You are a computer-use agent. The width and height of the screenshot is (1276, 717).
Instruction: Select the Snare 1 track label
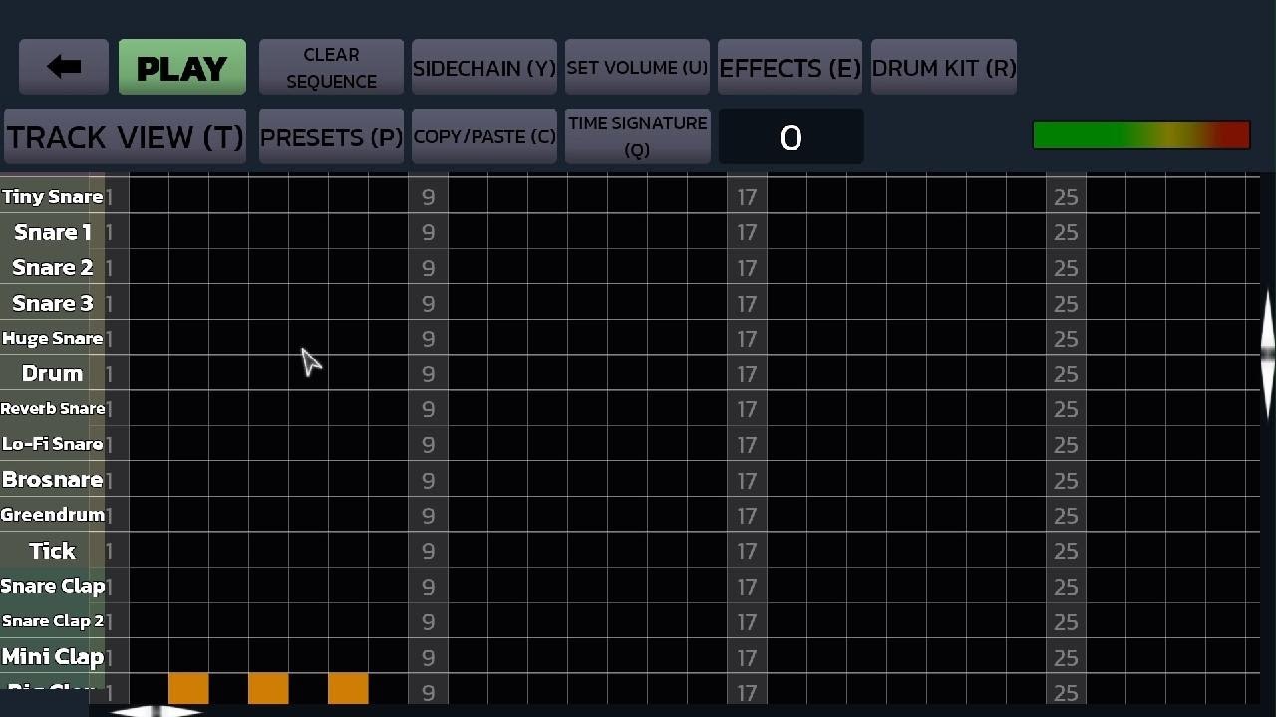(x=52, y=232)
